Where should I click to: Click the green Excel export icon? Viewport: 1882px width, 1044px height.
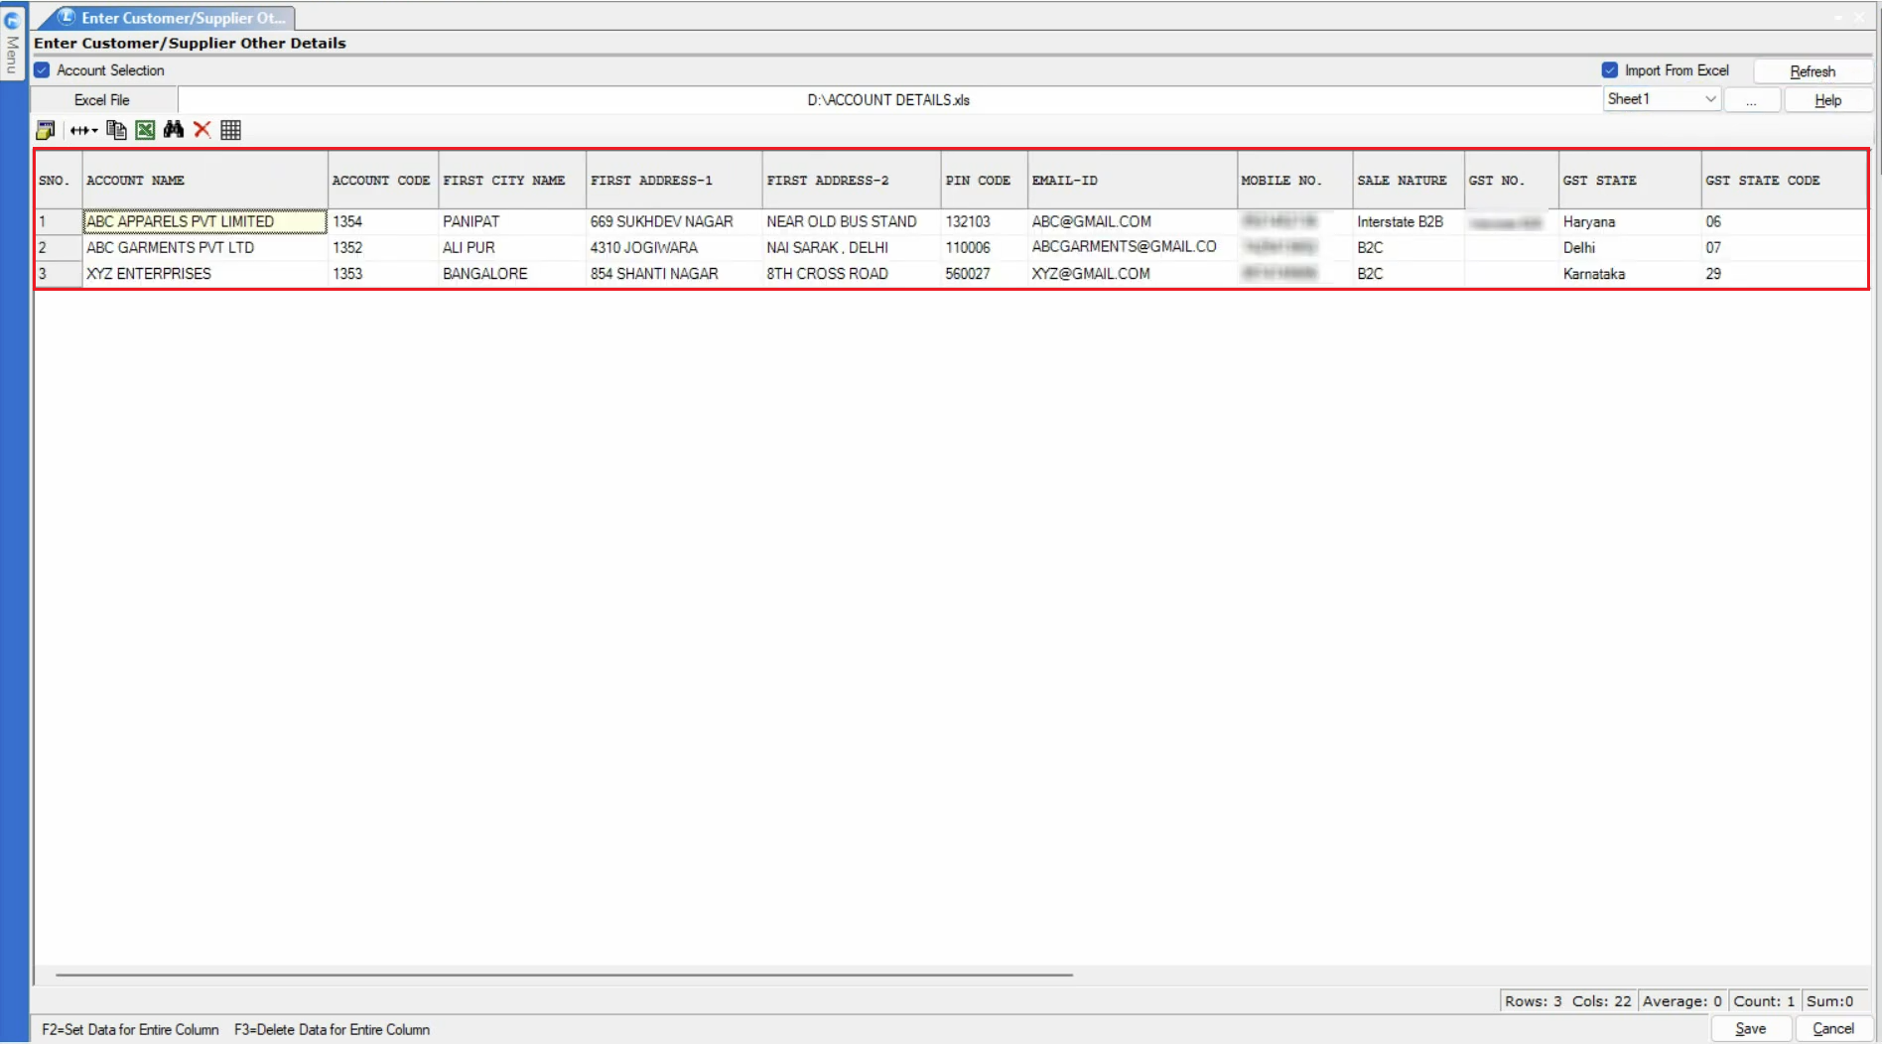point(145,130)
